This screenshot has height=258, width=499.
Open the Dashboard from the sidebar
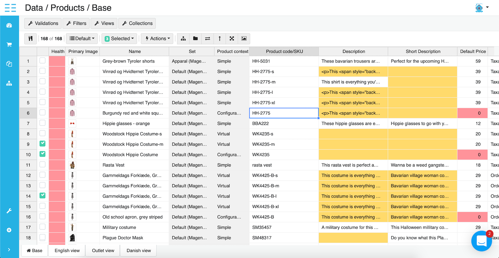coord(9,25)
